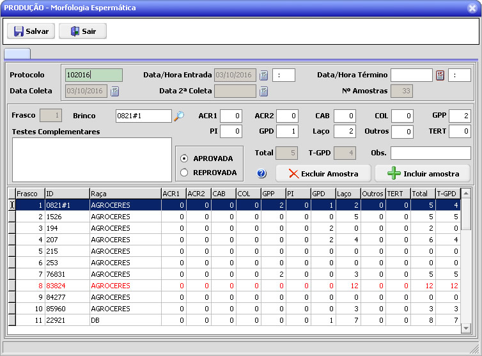Click the T-GPD column header
Screen dimensions: 482x356
448,194
